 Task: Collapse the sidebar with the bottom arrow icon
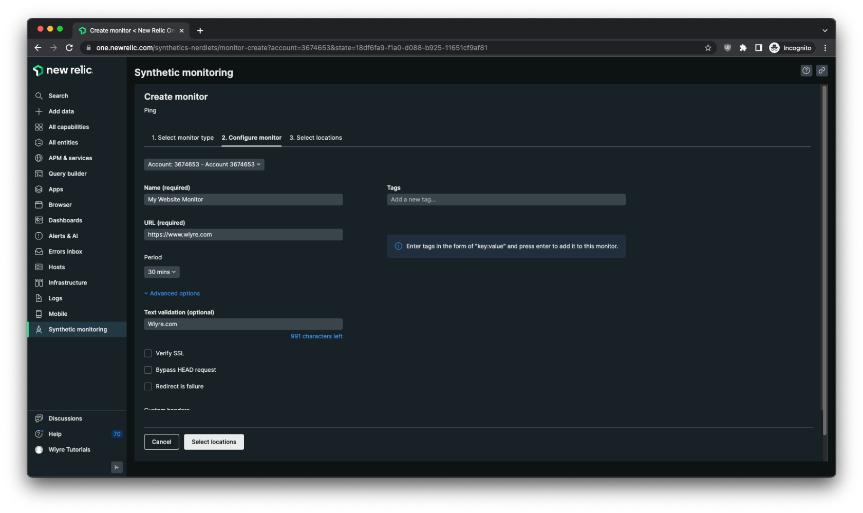[x=117, y=467]
